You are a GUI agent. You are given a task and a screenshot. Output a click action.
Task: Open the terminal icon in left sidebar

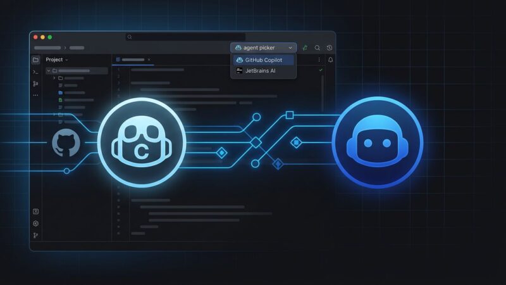pyautogui.click(x=36, y=72)
